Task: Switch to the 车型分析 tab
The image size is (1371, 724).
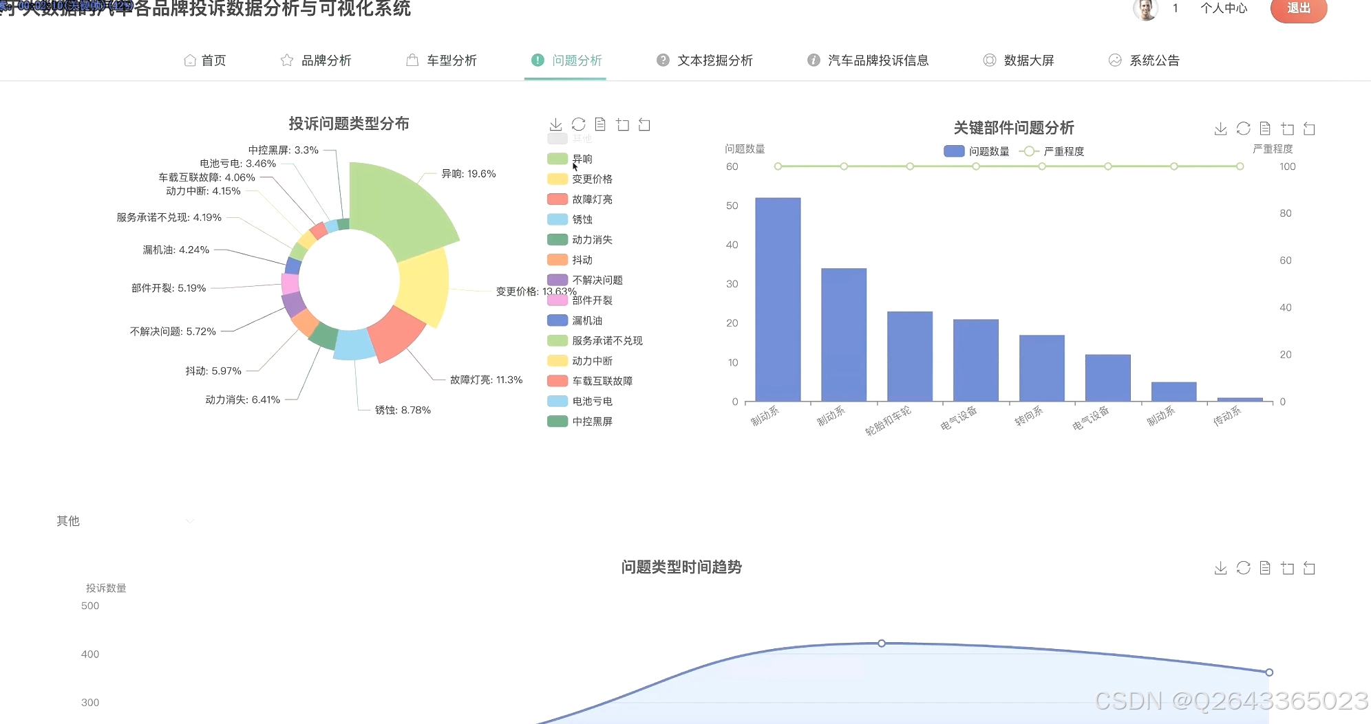Action: 441,61
